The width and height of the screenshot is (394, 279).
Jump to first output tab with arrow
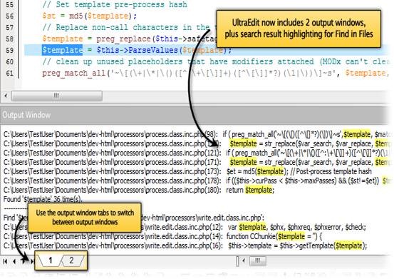click(x=5, y=261)
